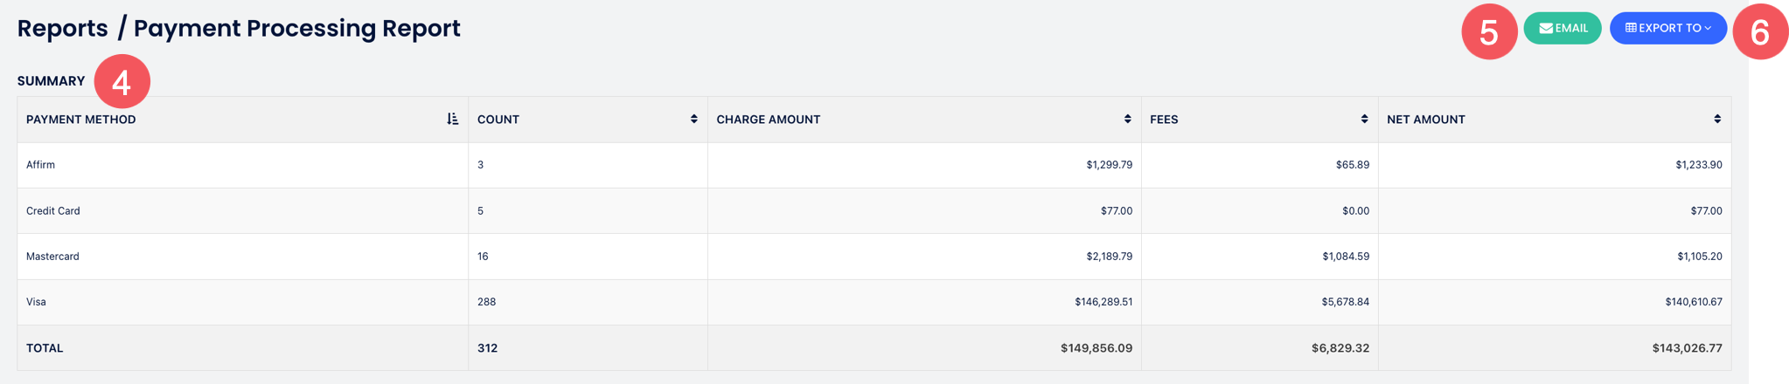
Task: Click the envelope icon in Email button
Action: point(1546,29)
